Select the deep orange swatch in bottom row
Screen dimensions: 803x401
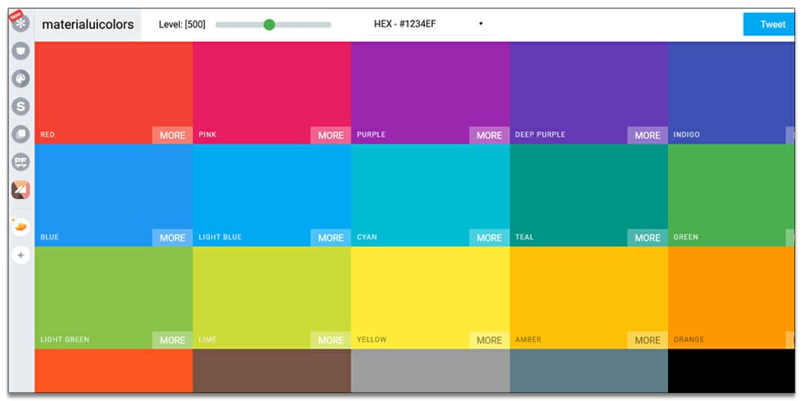pyautogui.click(x=114, y=371)
